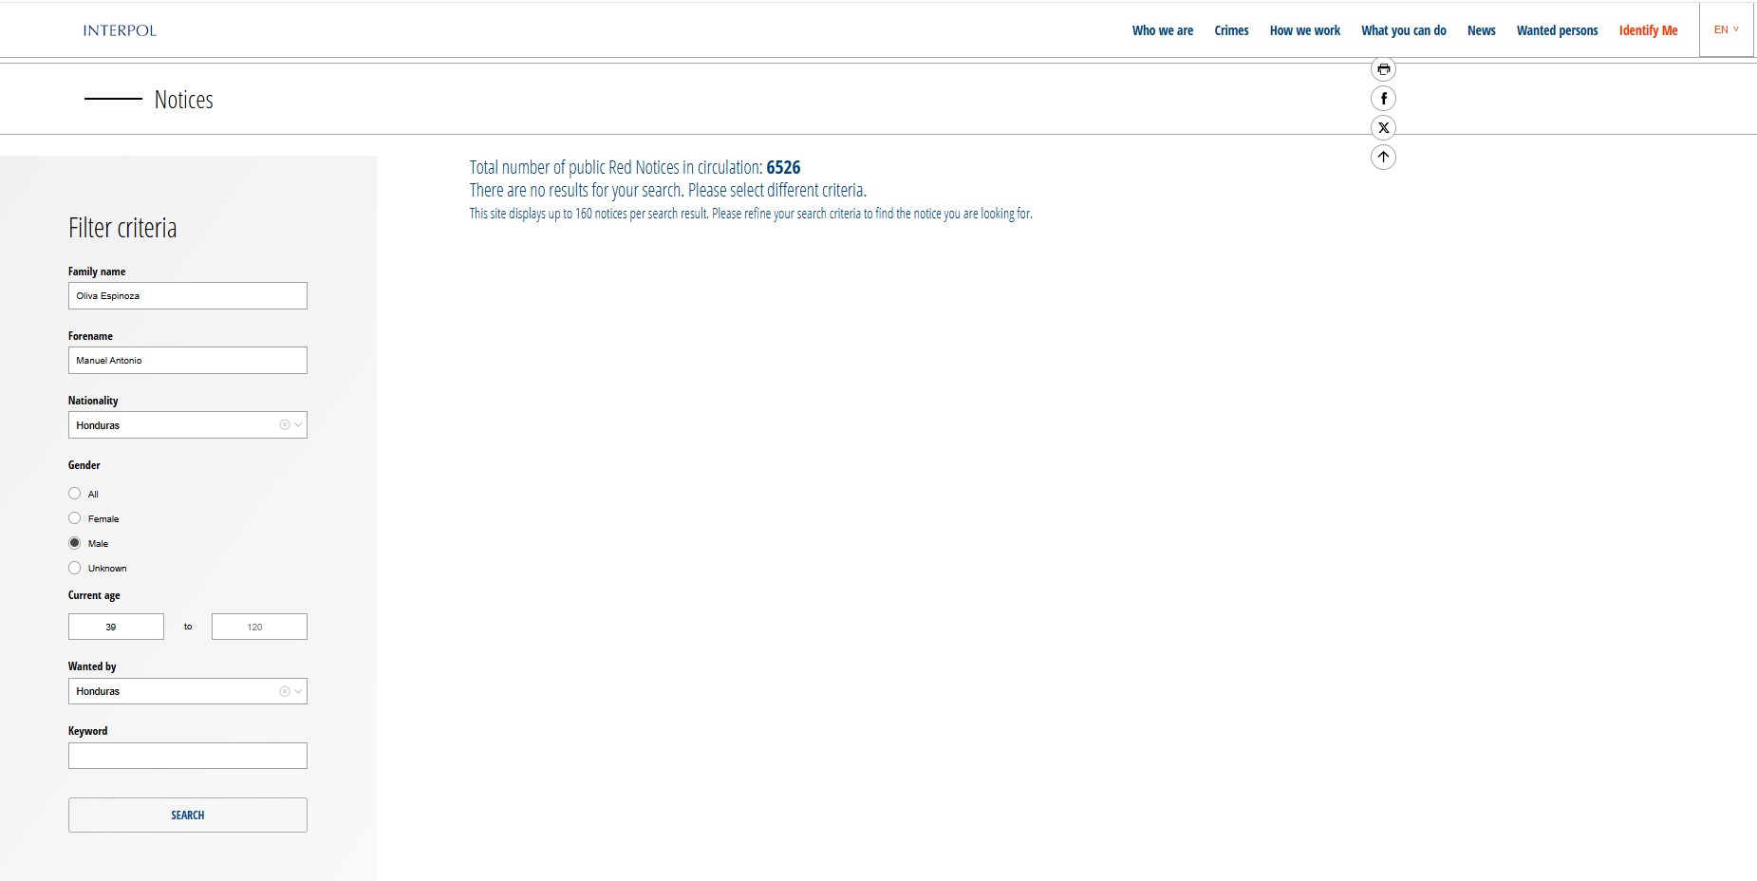Clear the Nationality selection
Screen dimensions: 1757x881
point(284,425)
